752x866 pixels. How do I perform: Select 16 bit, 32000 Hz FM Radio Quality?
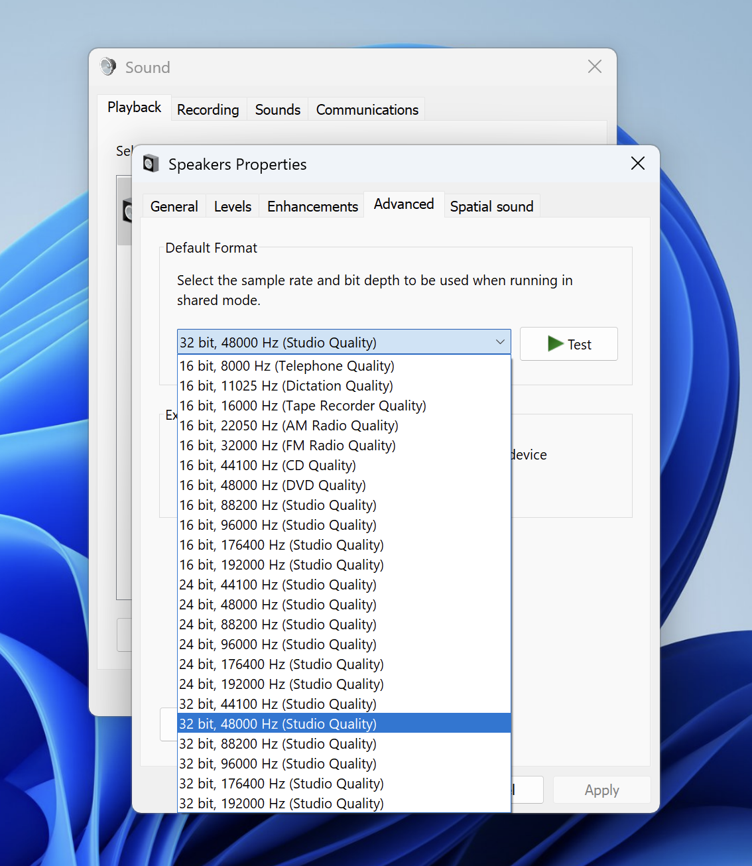[x=287, y=446]
